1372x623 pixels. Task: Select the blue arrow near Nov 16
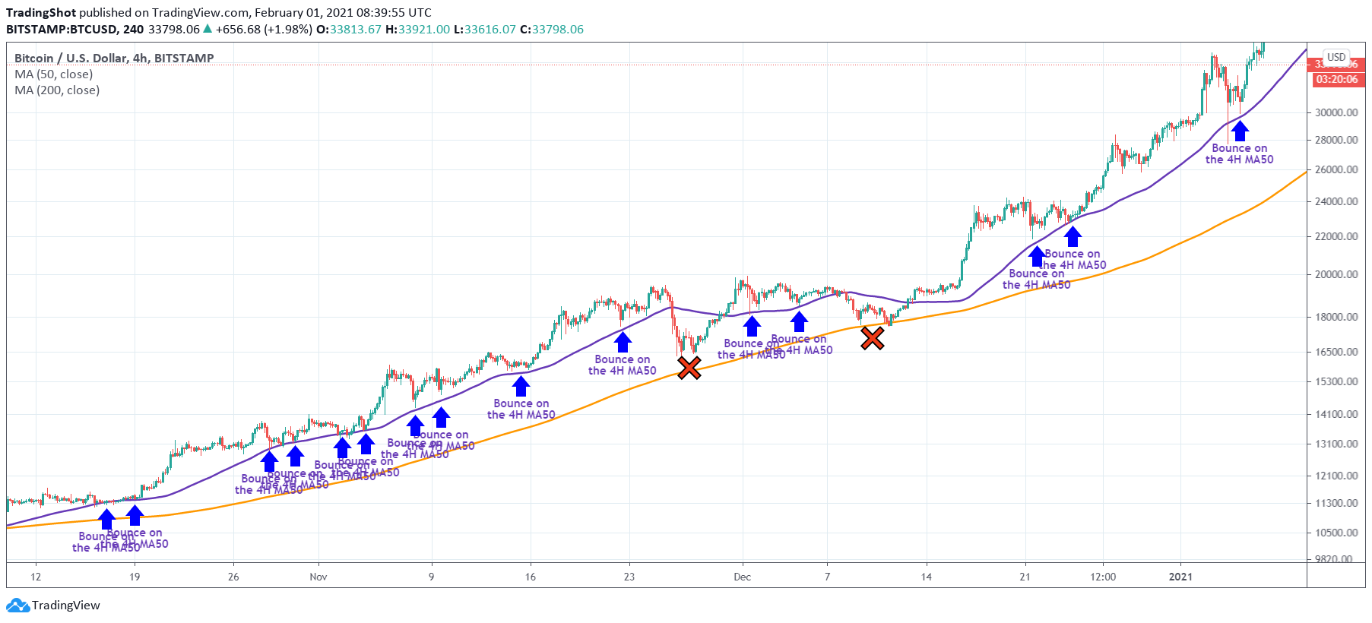click(521, 386)
